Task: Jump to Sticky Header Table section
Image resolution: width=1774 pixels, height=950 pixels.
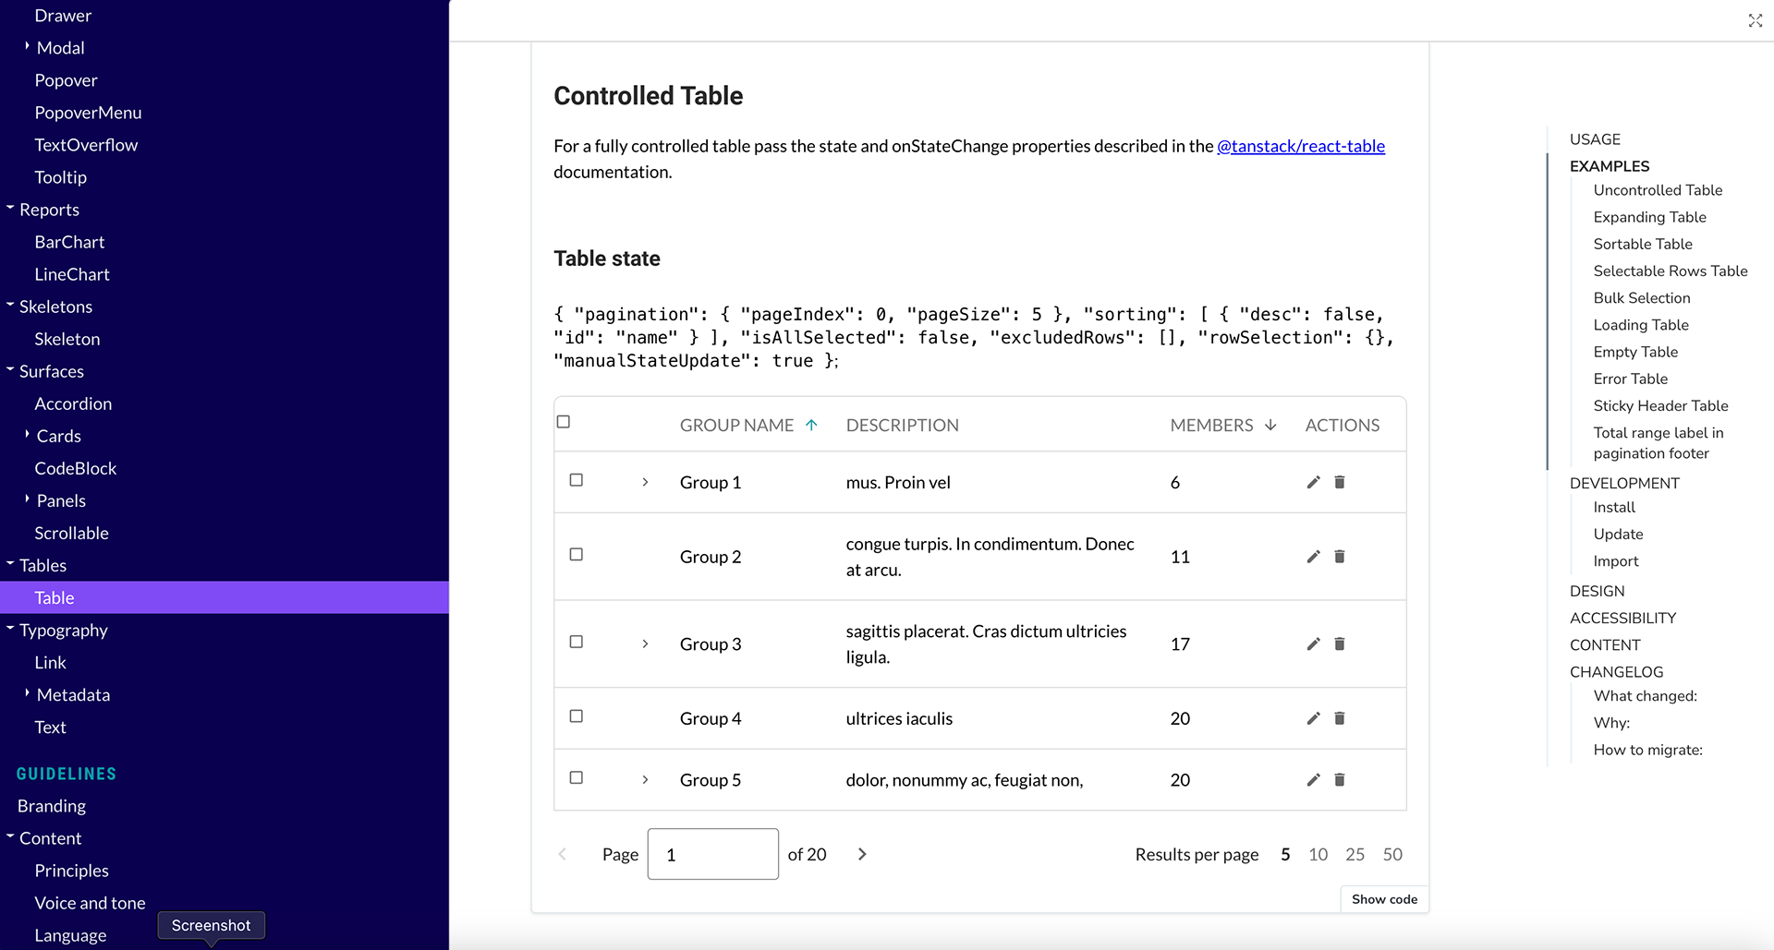Action: point(1660,405)
